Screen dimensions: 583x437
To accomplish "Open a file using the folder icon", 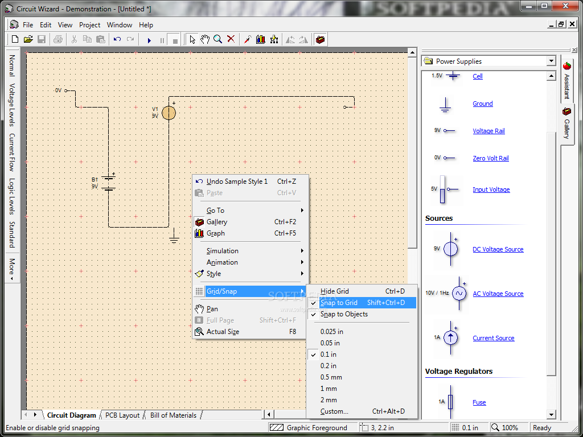I will pyautogui.click(x=28, y=39).
